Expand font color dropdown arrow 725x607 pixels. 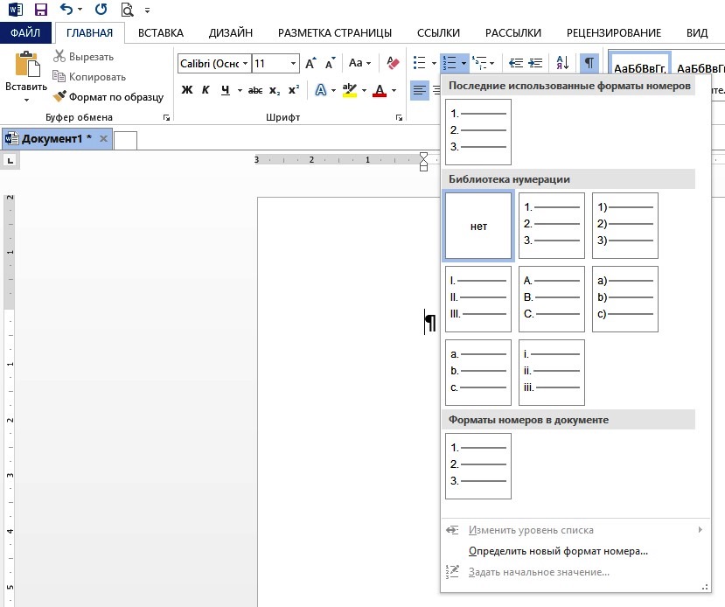(x=394, y=90)
